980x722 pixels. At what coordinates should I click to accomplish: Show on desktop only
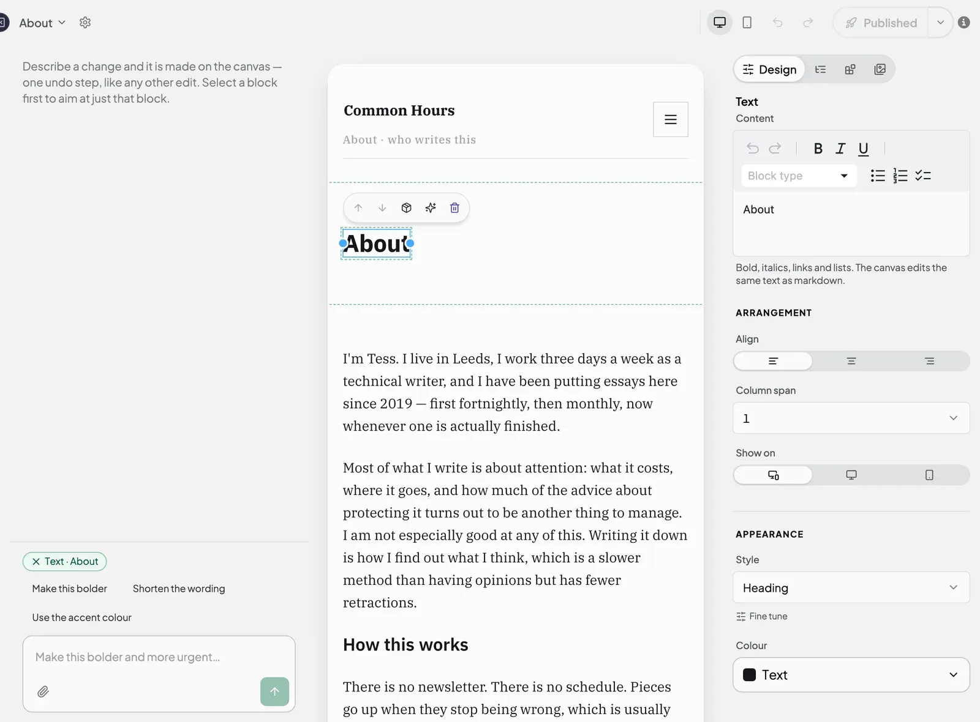pos(851,475)
